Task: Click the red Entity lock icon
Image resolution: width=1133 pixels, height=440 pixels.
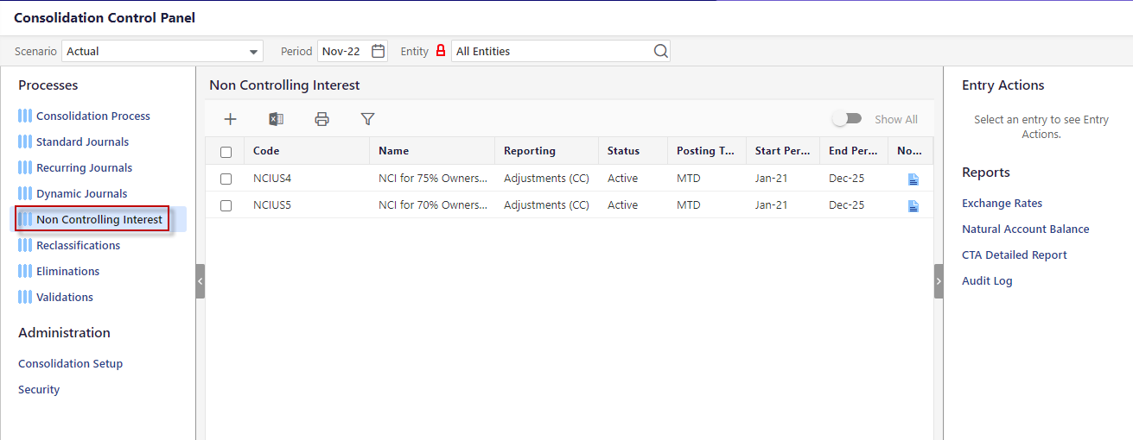Action: (x=441, y=52)
